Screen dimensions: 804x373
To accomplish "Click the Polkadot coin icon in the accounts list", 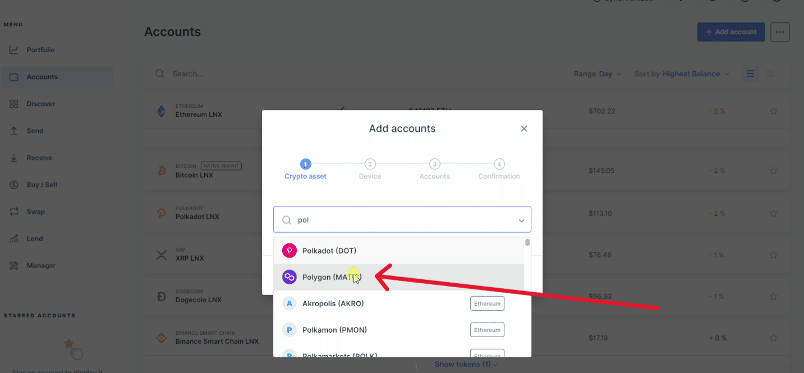I will [162, 213].
